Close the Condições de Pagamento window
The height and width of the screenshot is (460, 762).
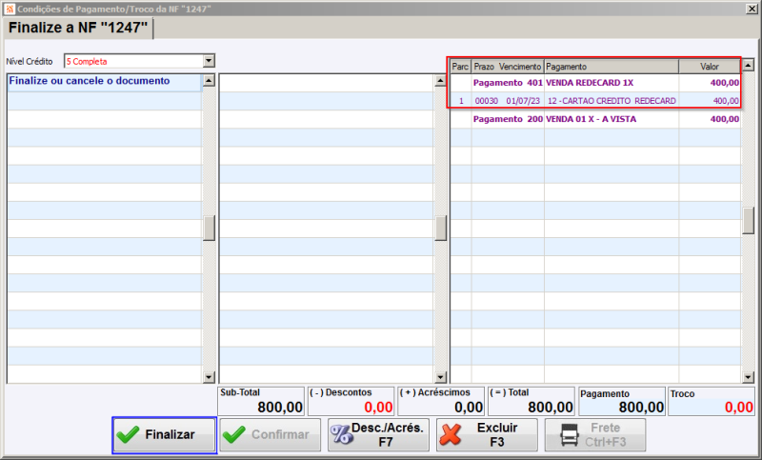pyautogui.click(x=752, y=9)
